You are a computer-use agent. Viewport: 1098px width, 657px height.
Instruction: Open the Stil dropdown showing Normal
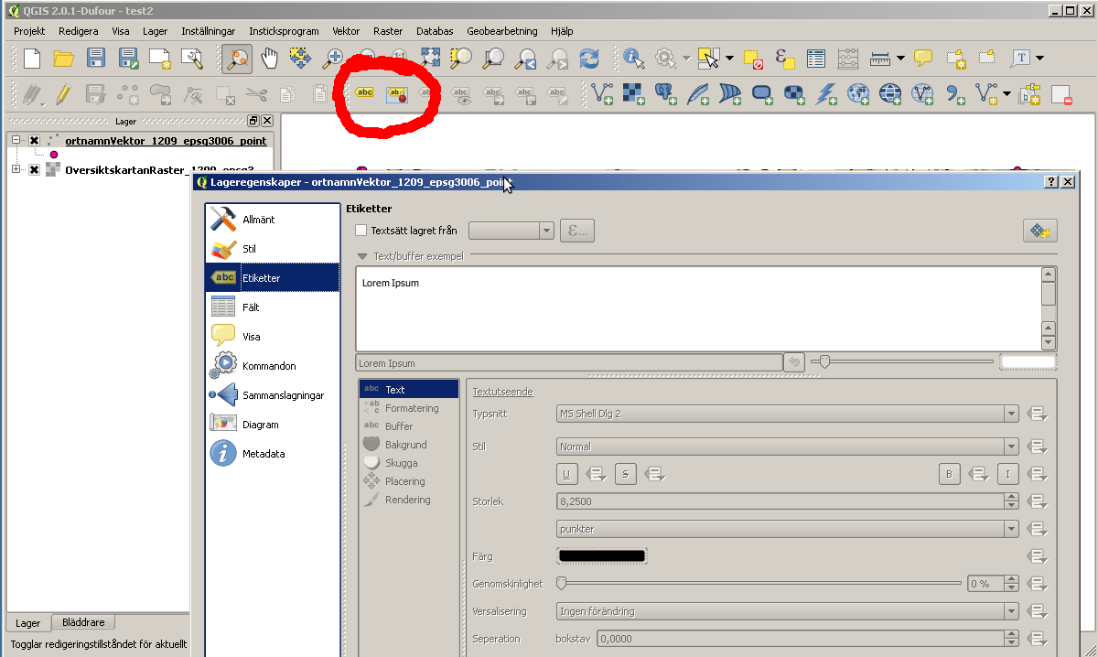coord(788,447)
